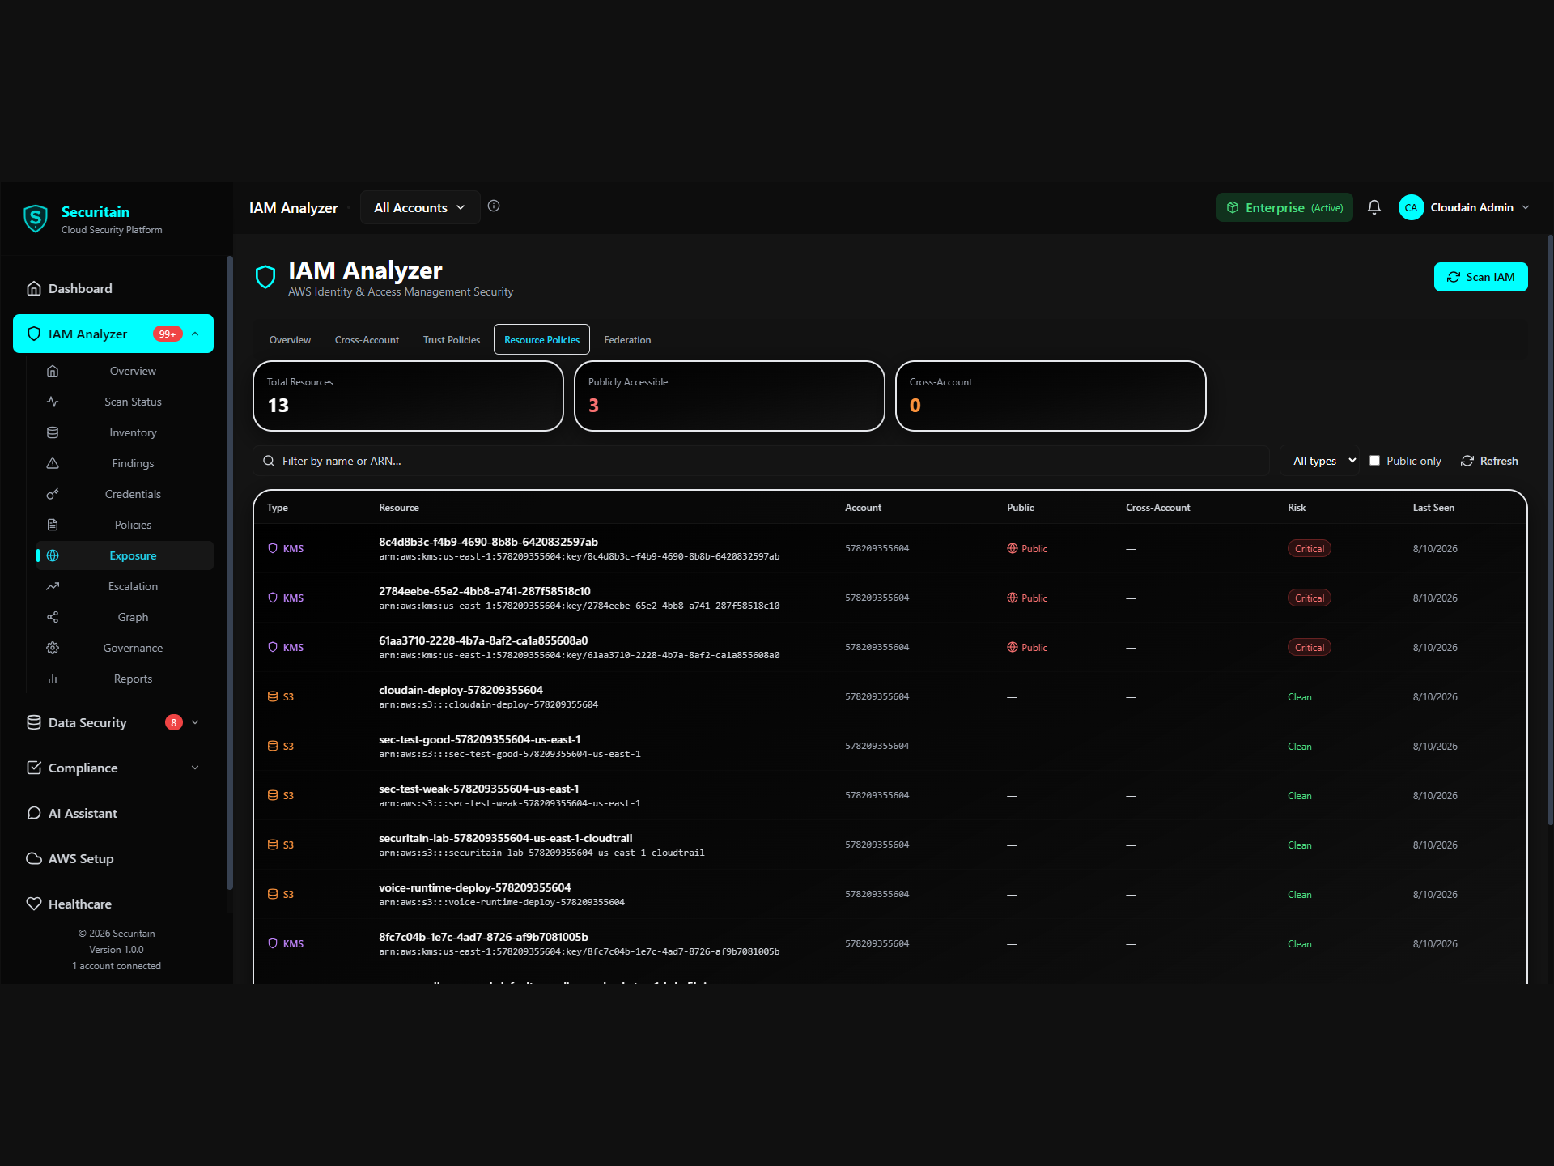1554x1166 pixels.
Task: Switch to the Federation tab
Action: [x=627, y=339]
